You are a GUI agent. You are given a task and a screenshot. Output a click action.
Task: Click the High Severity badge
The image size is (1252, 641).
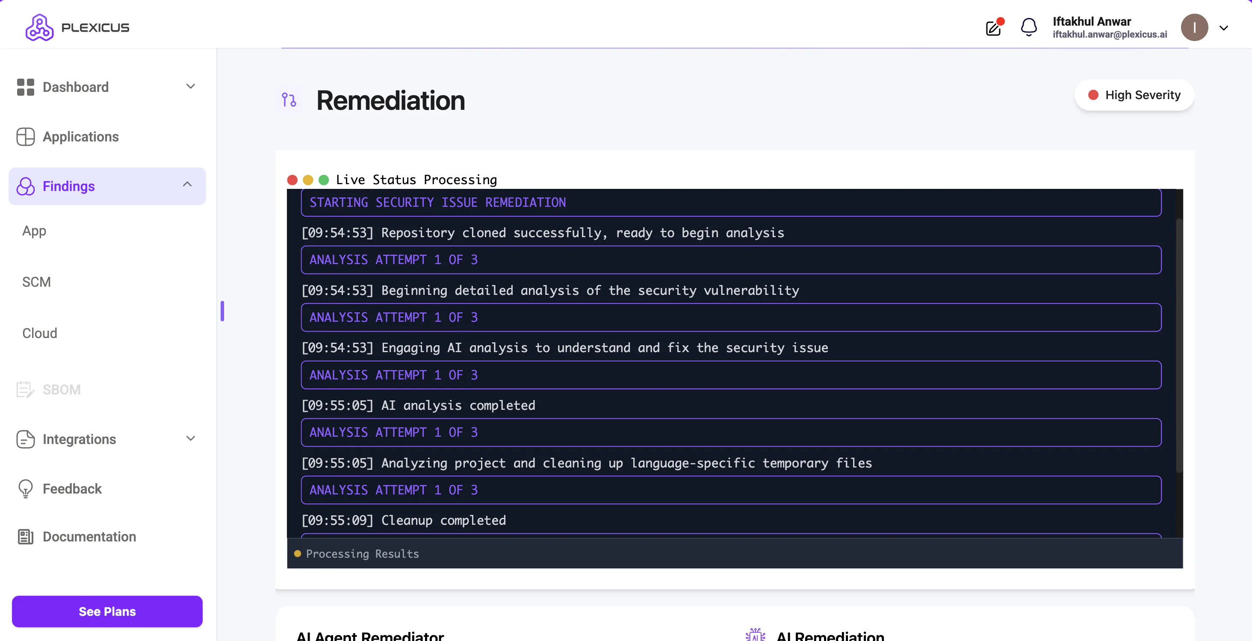coord(1134,95)
